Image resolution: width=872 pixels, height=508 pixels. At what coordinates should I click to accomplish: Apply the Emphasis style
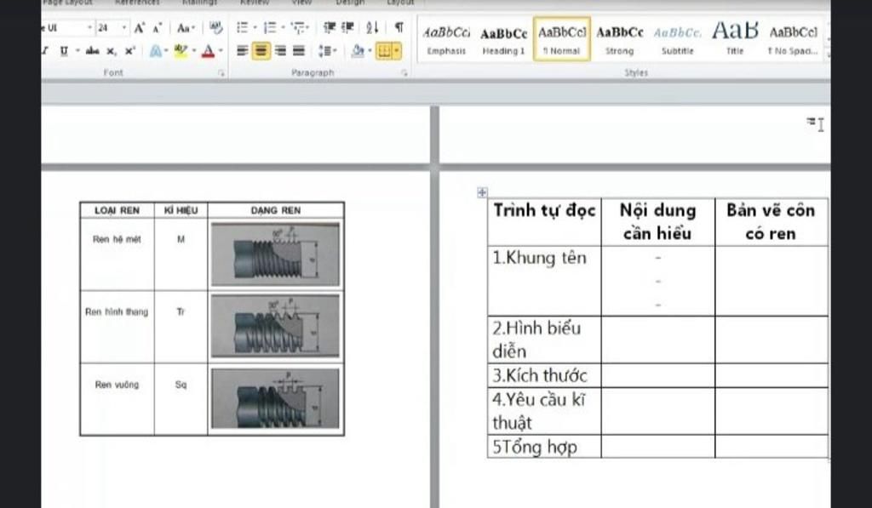[446, 39]
